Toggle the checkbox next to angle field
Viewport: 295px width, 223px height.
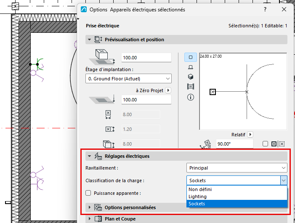pyautogui.click(x=265, y=144)
